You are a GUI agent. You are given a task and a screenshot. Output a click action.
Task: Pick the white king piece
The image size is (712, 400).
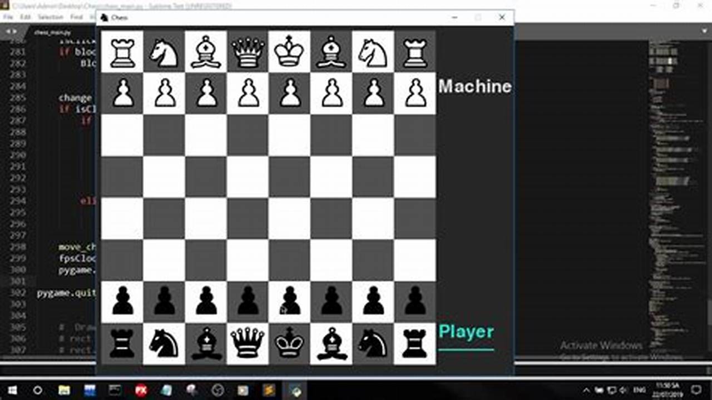pyautogui.click(x=290, y=52)
